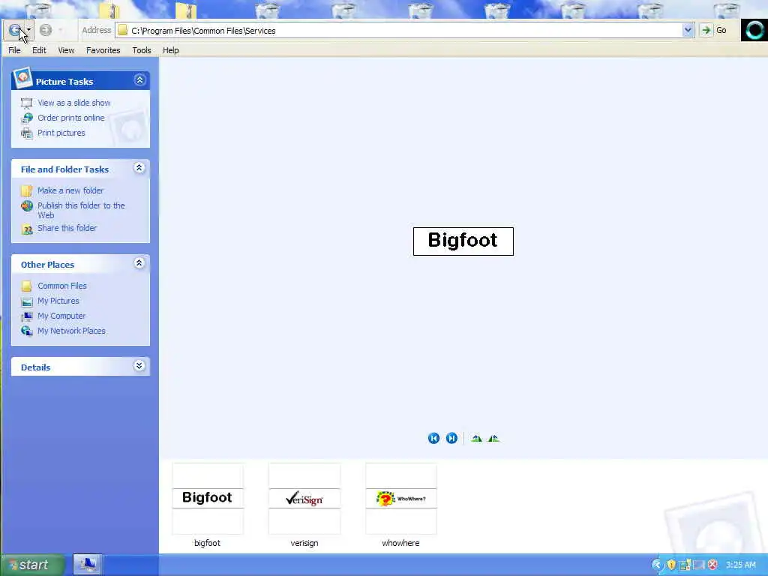Collapse the File and Folder Tasks panel
Viewport: 768px width, 576px height.
pyautogui.click(x=139, y=168)
